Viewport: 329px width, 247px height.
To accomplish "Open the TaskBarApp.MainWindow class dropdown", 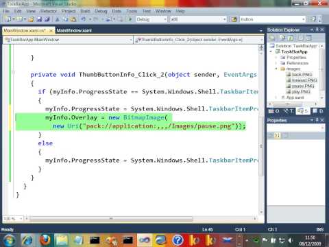I will (131, 40).
